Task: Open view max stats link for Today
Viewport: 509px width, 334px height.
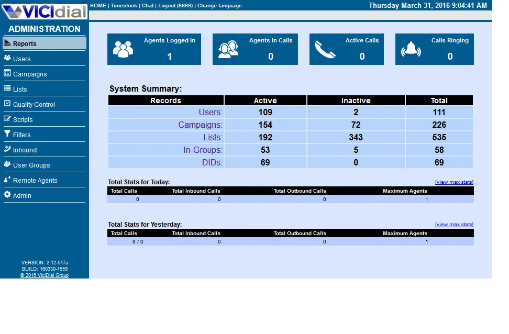Action: pos(454,182)
